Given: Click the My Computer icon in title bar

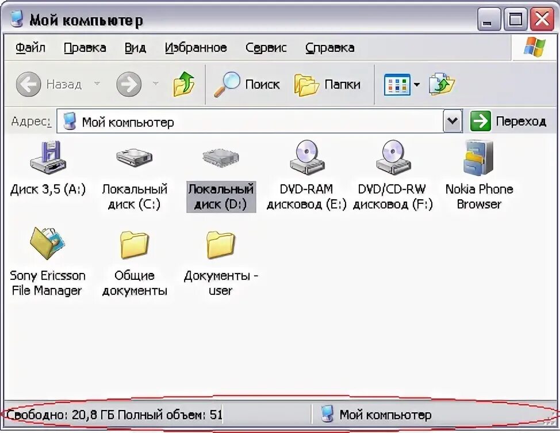Looking at the screenshot, I should pyautogui.click(x=17, y=20).
